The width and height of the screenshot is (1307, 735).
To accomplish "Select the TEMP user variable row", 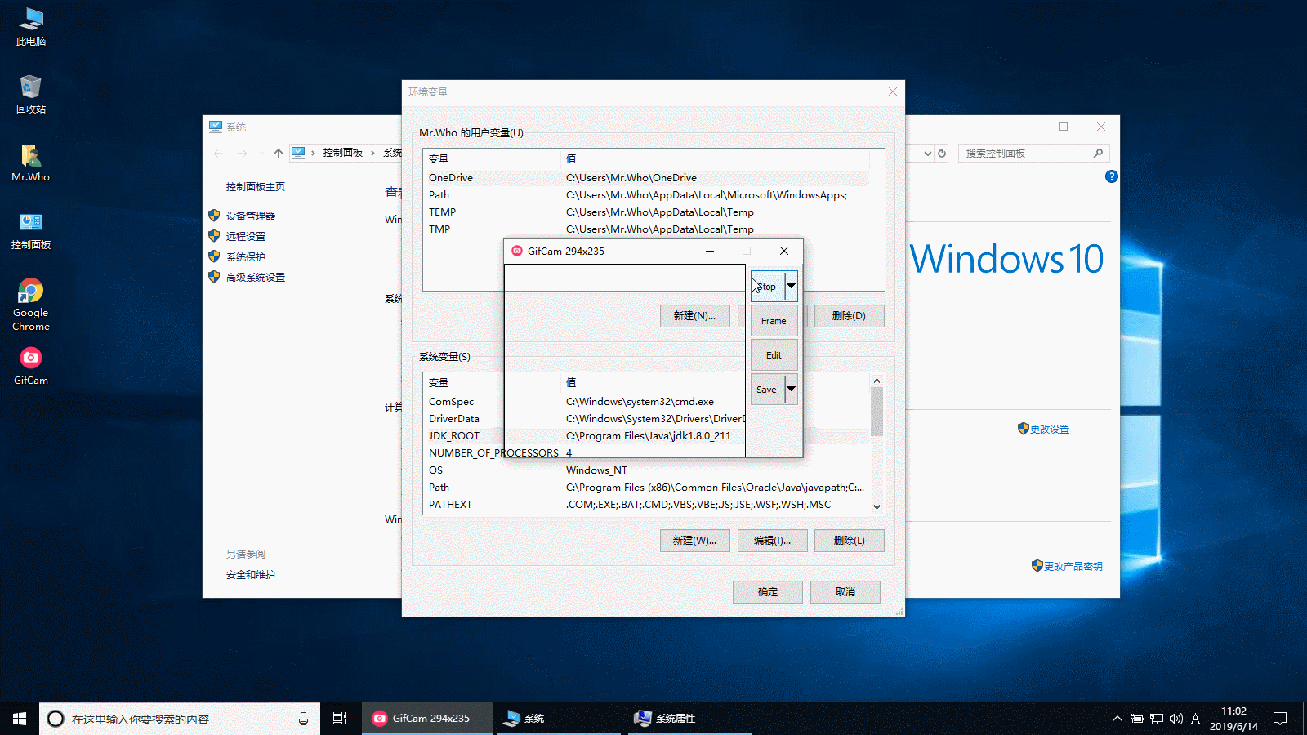I will coord(646,212).
